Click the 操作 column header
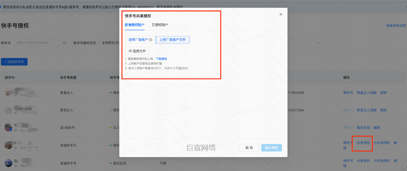This screenshot has height=171, width=407. click(346, 78)
